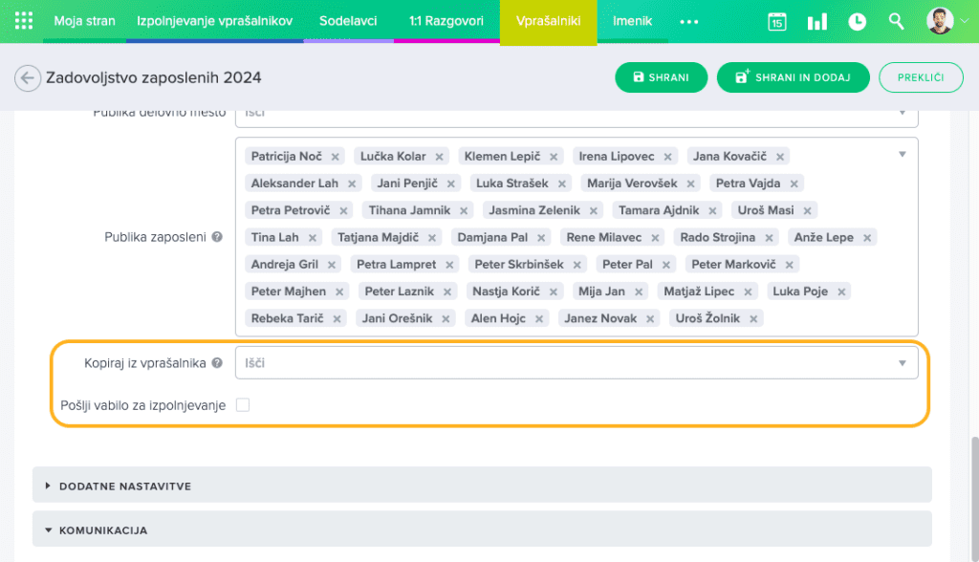Click the clock time-tracking icon
The width and height of the screenshot is (979, 562).
coord(858,21)
